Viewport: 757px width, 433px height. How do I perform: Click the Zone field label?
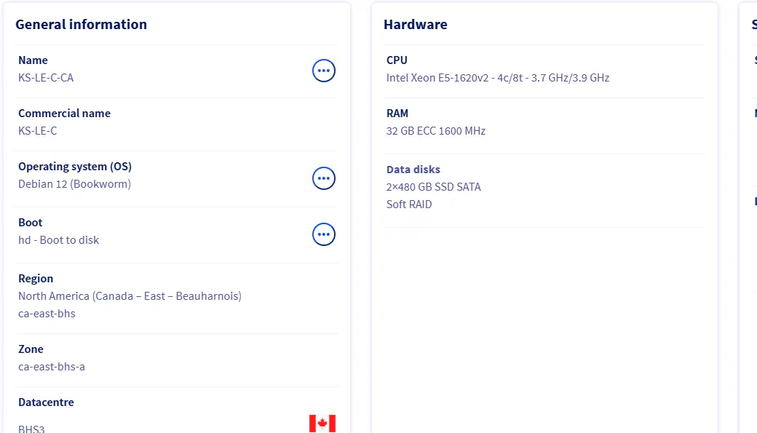[31, 349]
